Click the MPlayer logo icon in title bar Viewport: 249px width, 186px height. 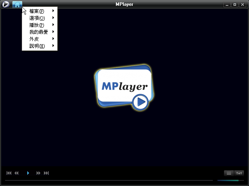[x=6, y=5]
